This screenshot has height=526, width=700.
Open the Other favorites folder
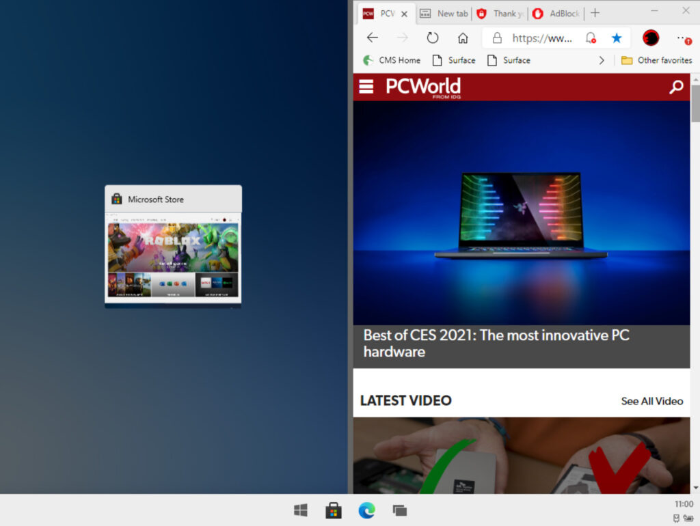656,60
